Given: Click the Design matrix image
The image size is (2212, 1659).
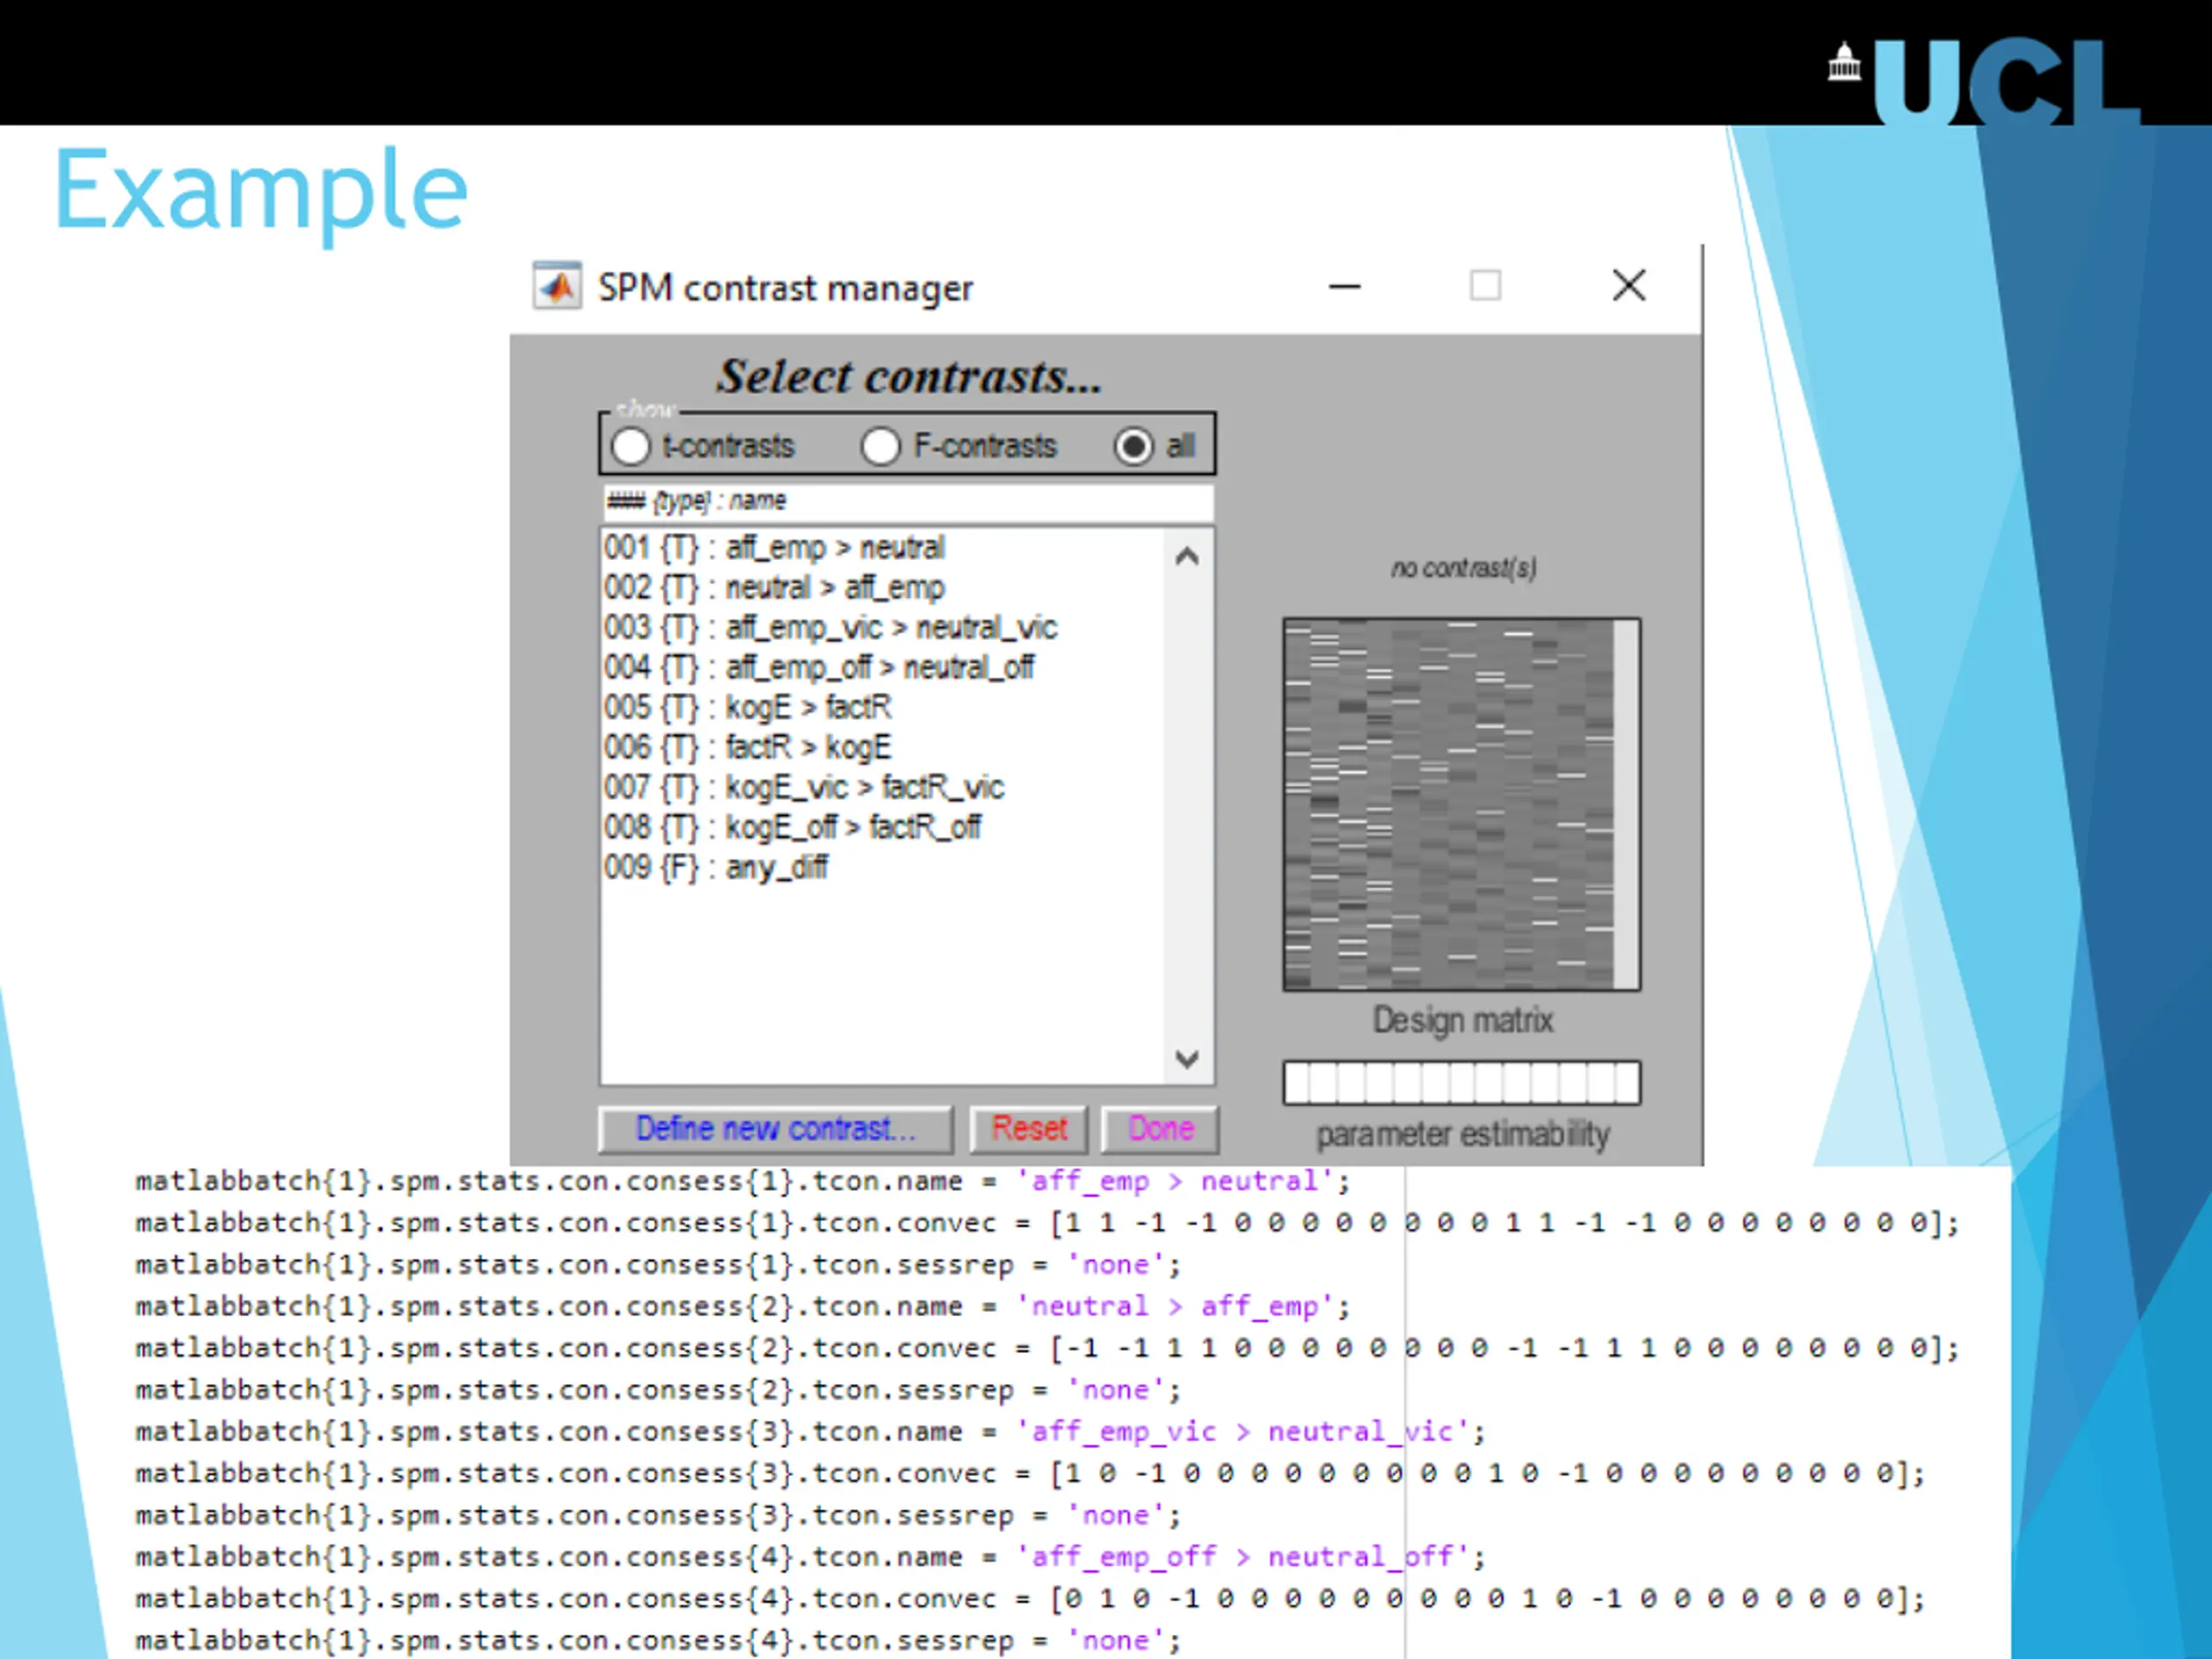Looking at the screenshot, I should pyautogui.click(x=1462, y=805).
